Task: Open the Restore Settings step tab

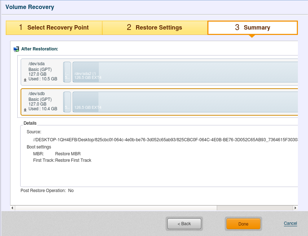Action: pos(155,28)
